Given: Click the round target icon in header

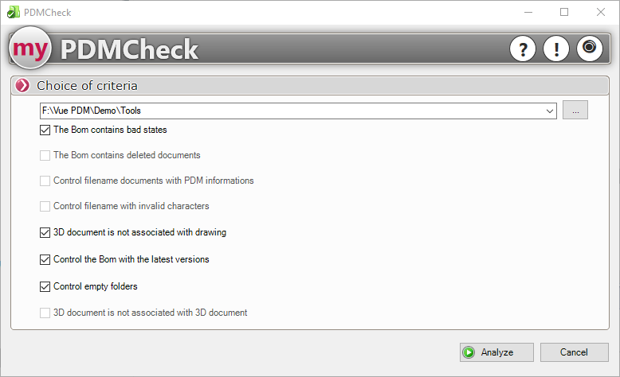Looking at the screenshot, I should click(589, 49).
